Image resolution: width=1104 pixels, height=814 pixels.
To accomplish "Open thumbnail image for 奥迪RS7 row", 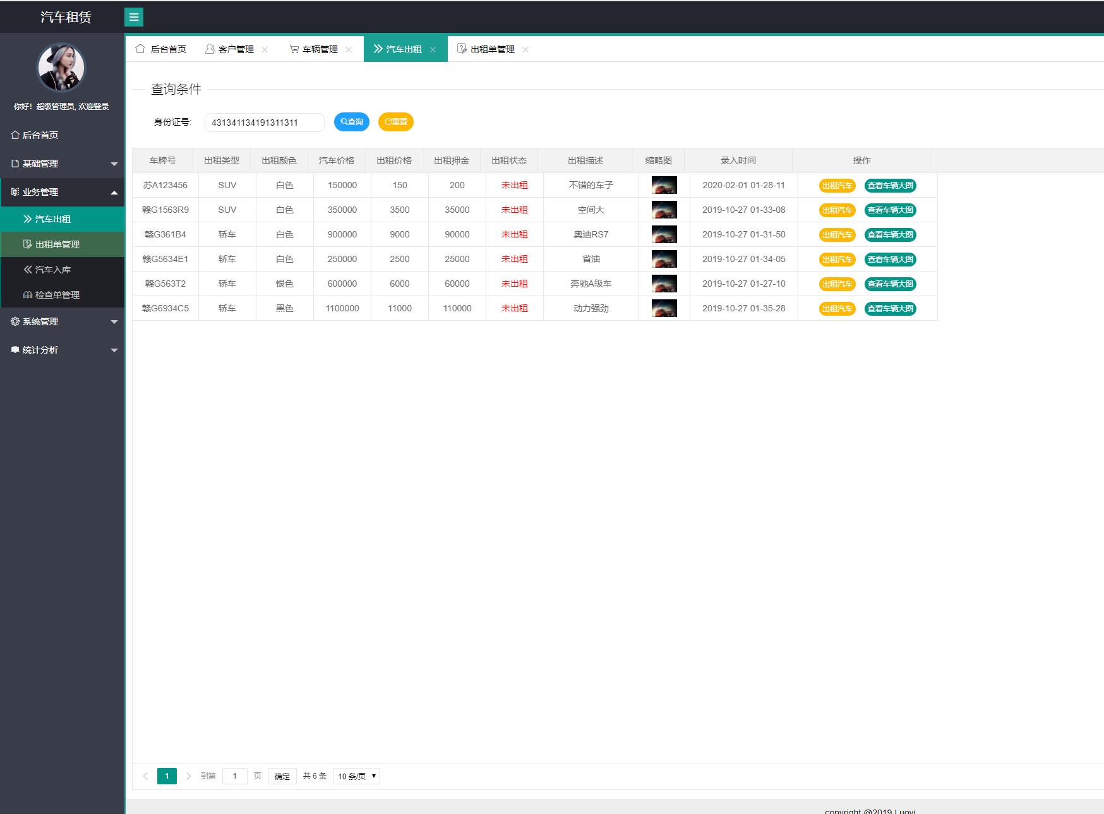I will click(664, 234).
